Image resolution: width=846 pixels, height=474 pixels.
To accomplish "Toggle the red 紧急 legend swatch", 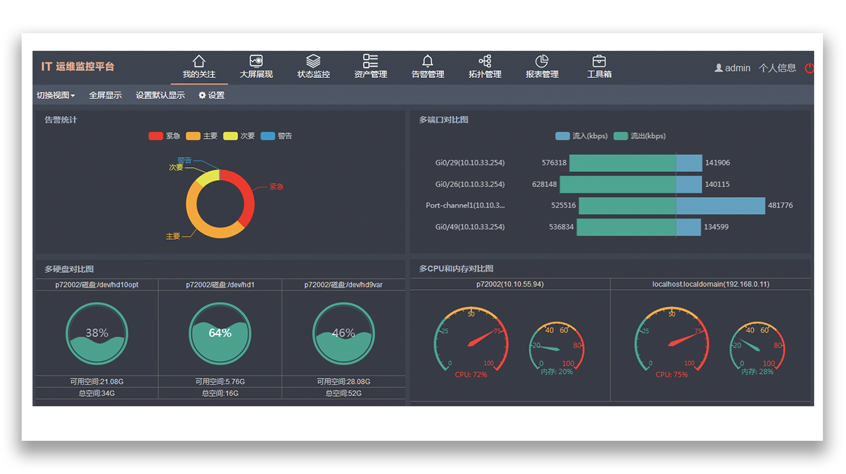I will pyautogui.click(x=156, y=136).
